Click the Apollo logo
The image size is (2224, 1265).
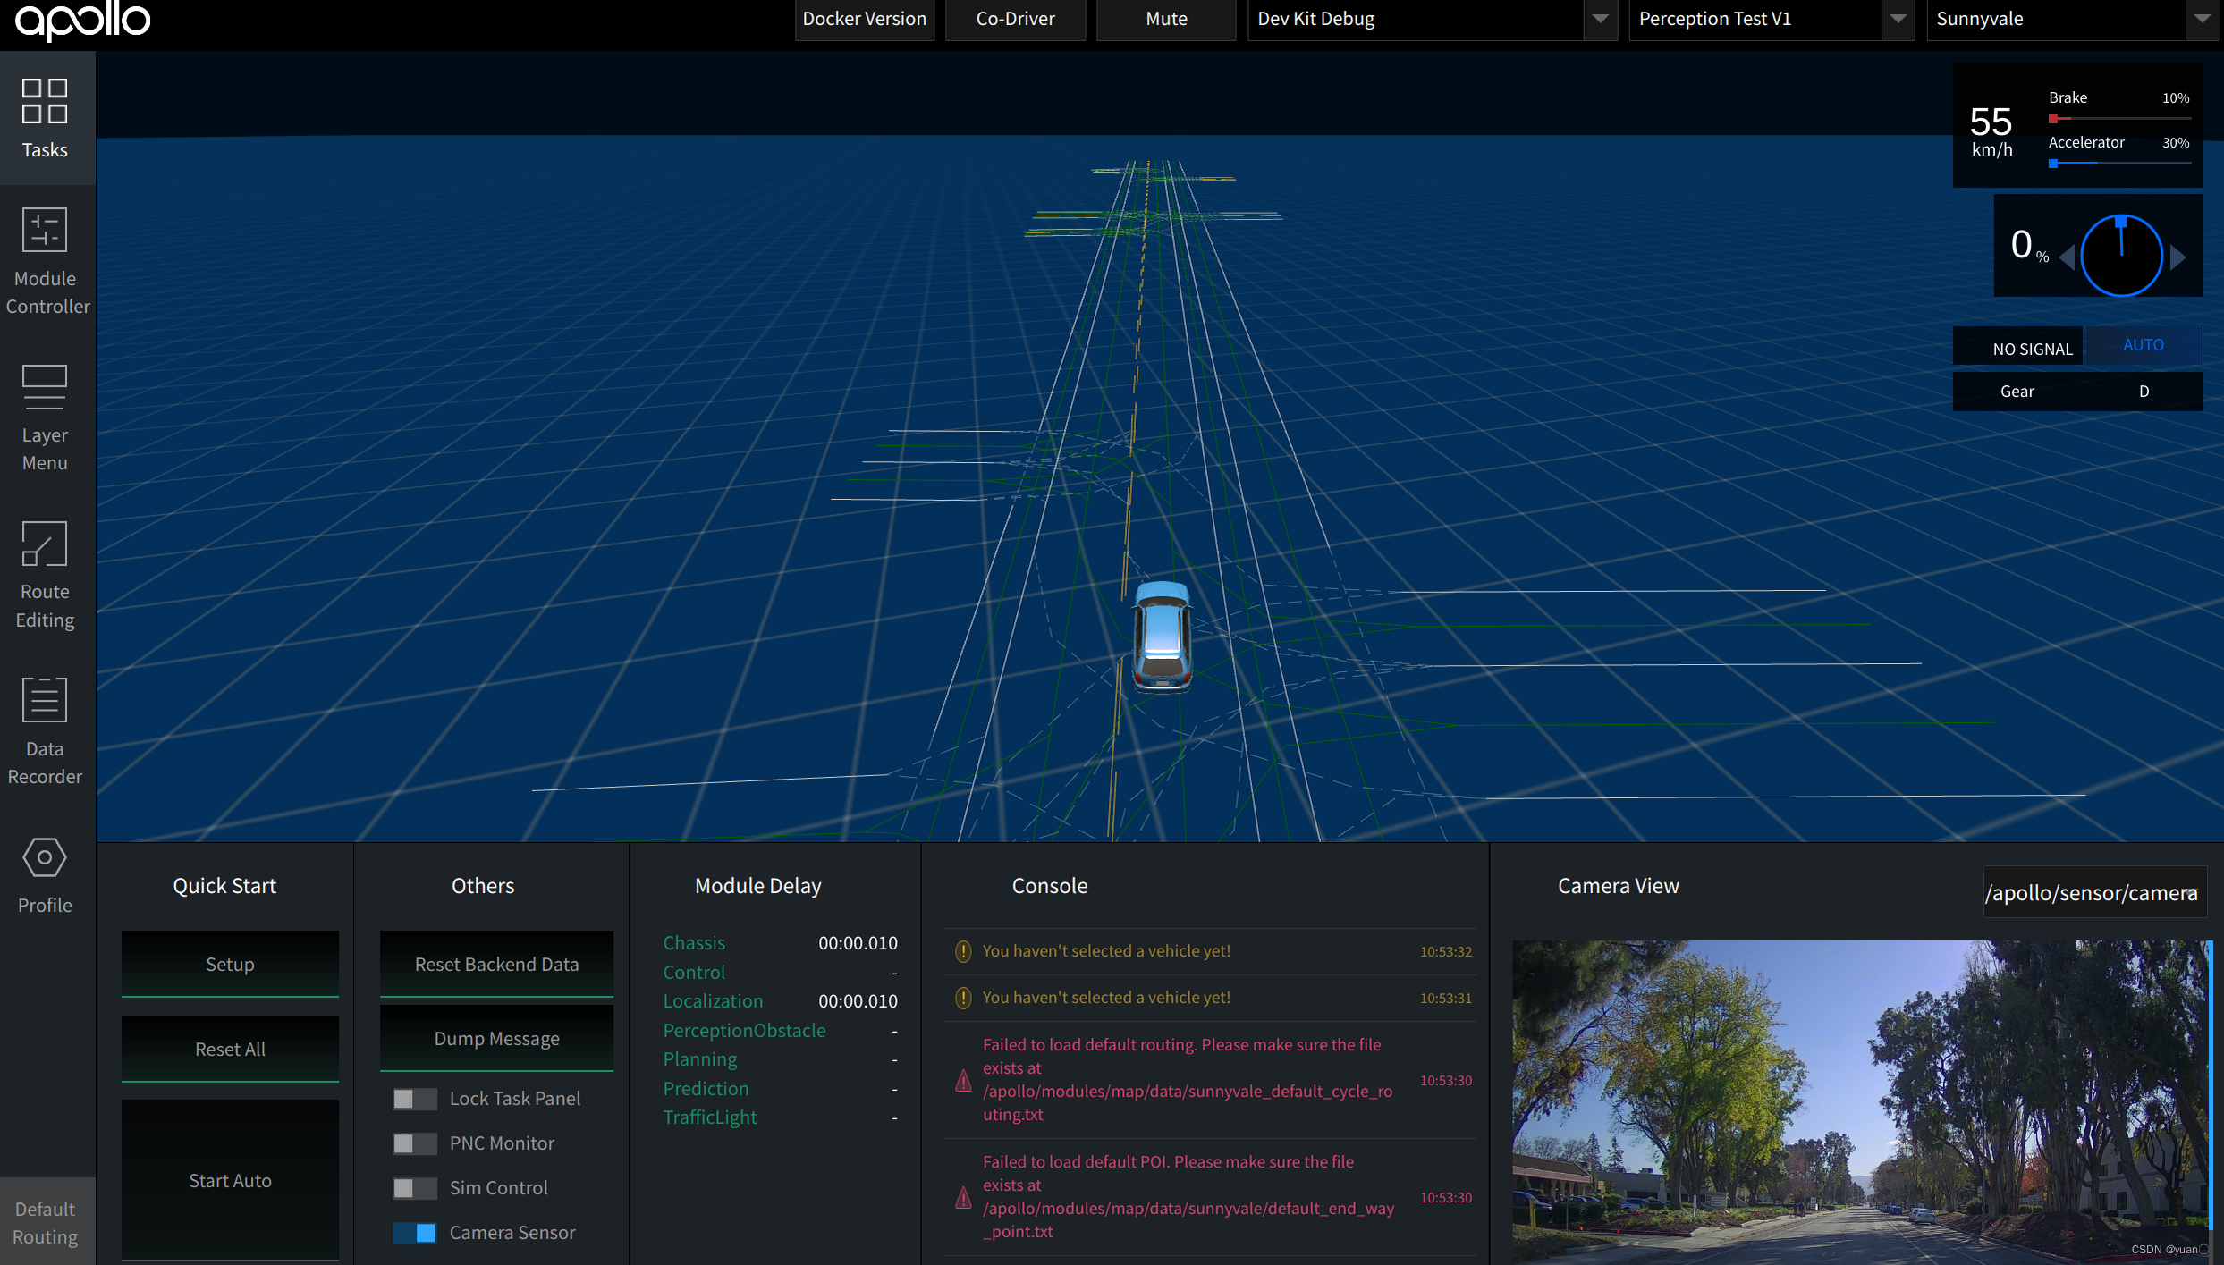tap(83, 21)
